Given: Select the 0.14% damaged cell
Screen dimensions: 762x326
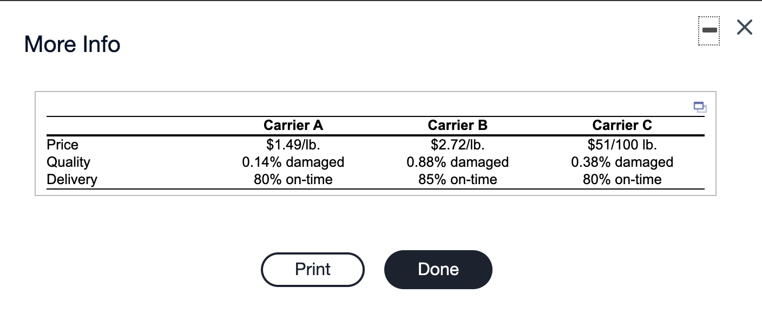Looking at the screenshot, I should click(293, 162).
